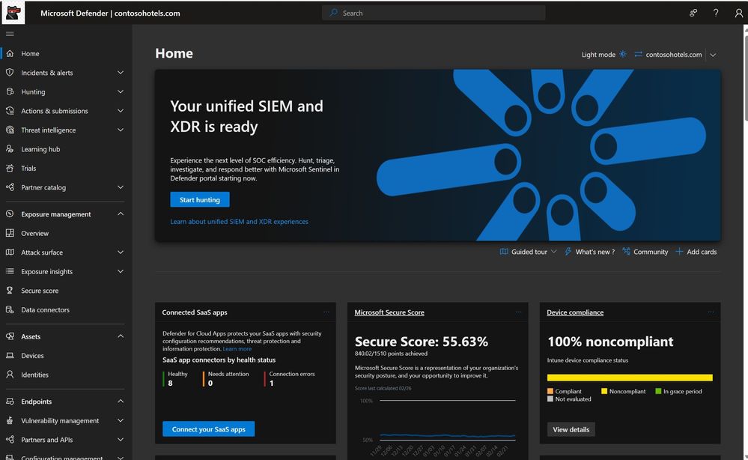The image size is (748, 460).
Task: Click What's new? link
Action: coord(589,252)
